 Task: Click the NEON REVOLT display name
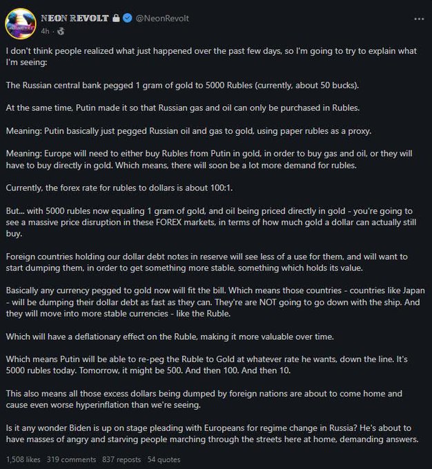click(75, 18)
